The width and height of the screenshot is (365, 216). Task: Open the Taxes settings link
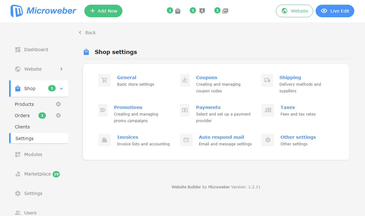pyautogui.click(x=288, y=107)
